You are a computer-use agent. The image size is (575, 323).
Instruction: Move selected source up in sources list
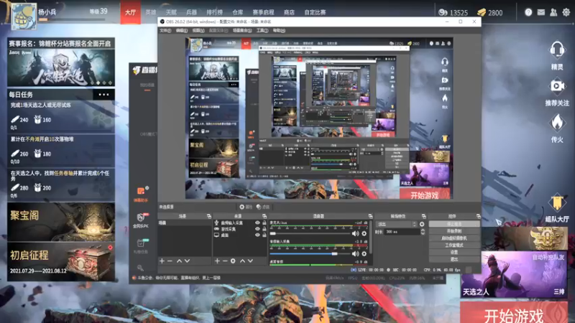[x=242, y=261]
